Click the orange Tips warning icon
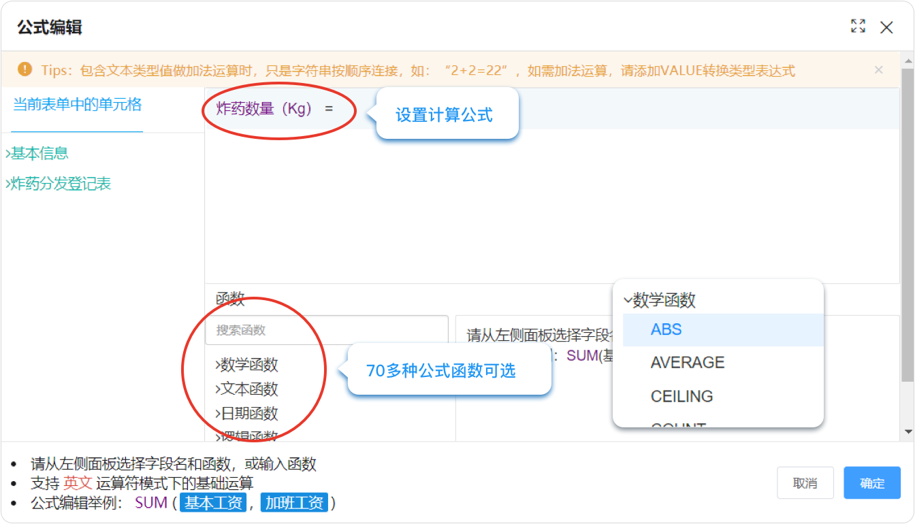This screenshot has width=915, height=524. [x=25, y=69]
